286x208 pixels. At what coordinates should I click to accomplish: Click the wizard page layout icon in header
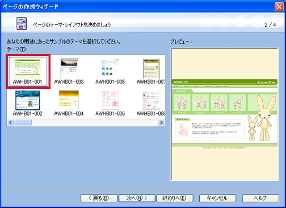click(x=22, y=24)
